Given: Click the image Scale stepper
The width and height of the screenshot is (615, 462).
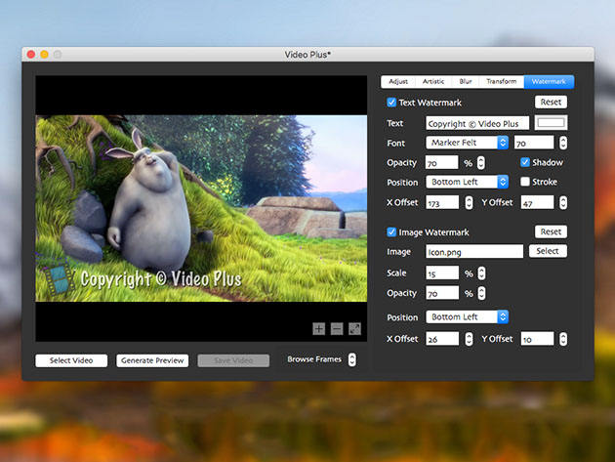Looking at the screenshot, I should (481, 273).
